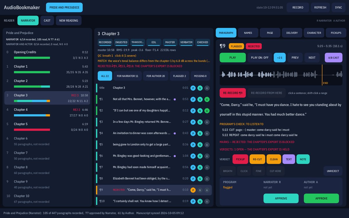Click the orange P badge in the ¶9 row

pos(193,190)
